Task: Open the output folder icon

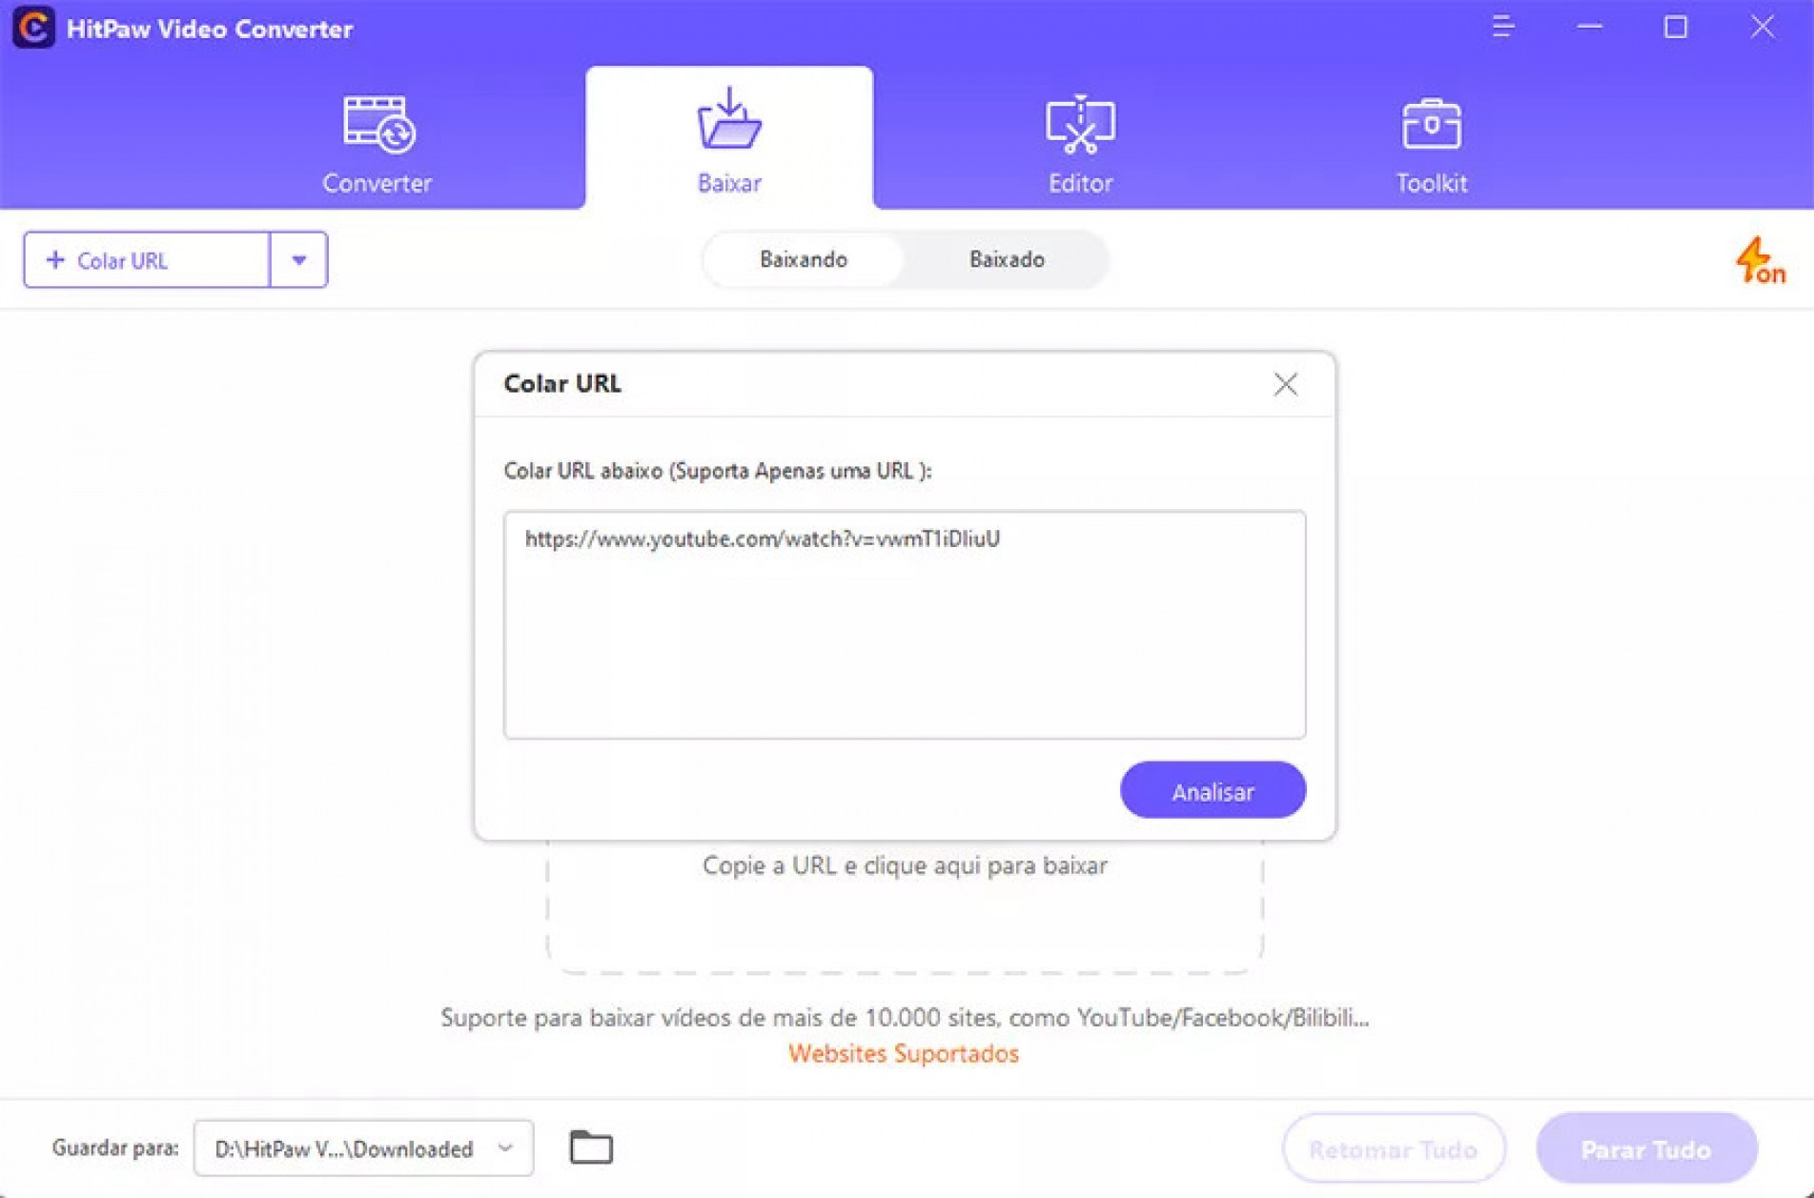Action: (591, 1147)
